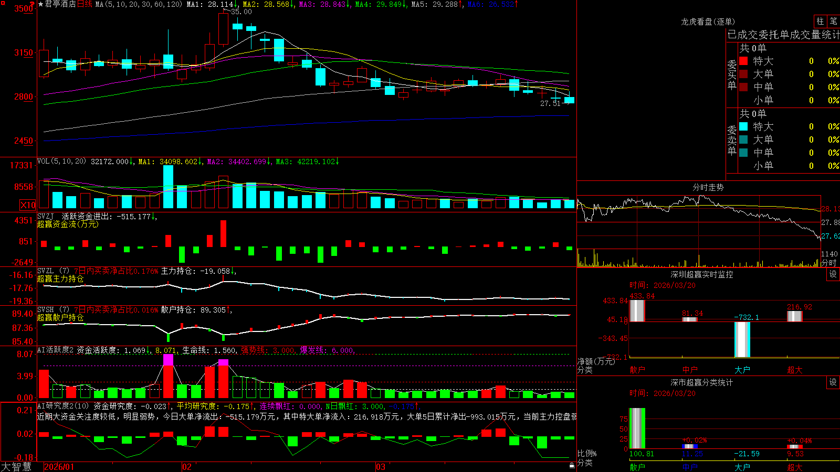Open 设 settings for 深市超赢分类统计
Image resolution: width=840 pixels, height=472 pixels.
[x=833, y=382]
